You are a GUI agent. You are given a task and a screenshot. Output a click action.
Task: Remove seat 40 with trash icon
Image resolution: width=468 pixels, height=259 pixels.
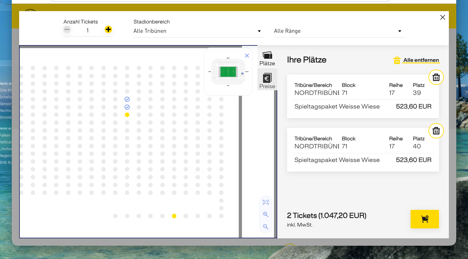tap(436, 131)
